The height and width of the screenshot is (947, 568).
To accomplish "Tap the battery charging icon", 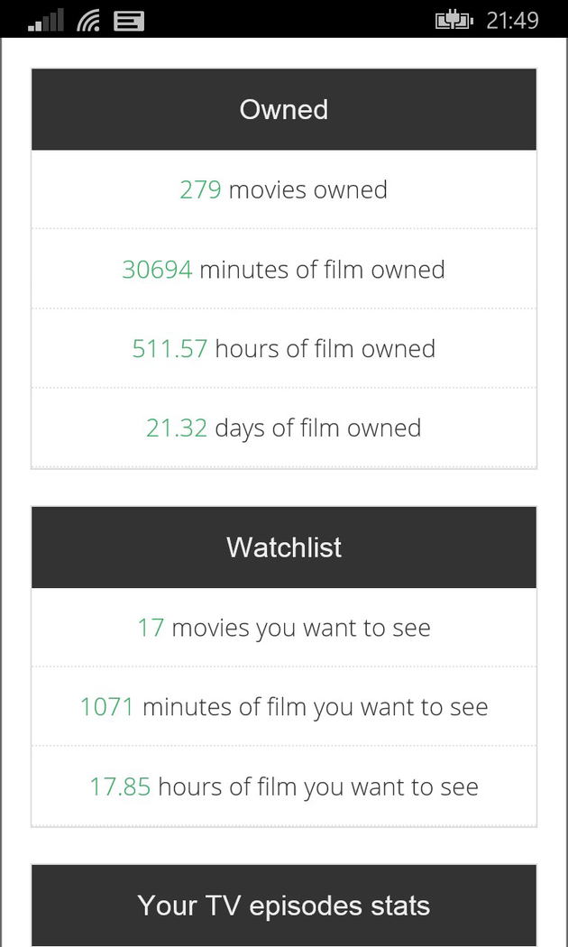I will [454, 20].
